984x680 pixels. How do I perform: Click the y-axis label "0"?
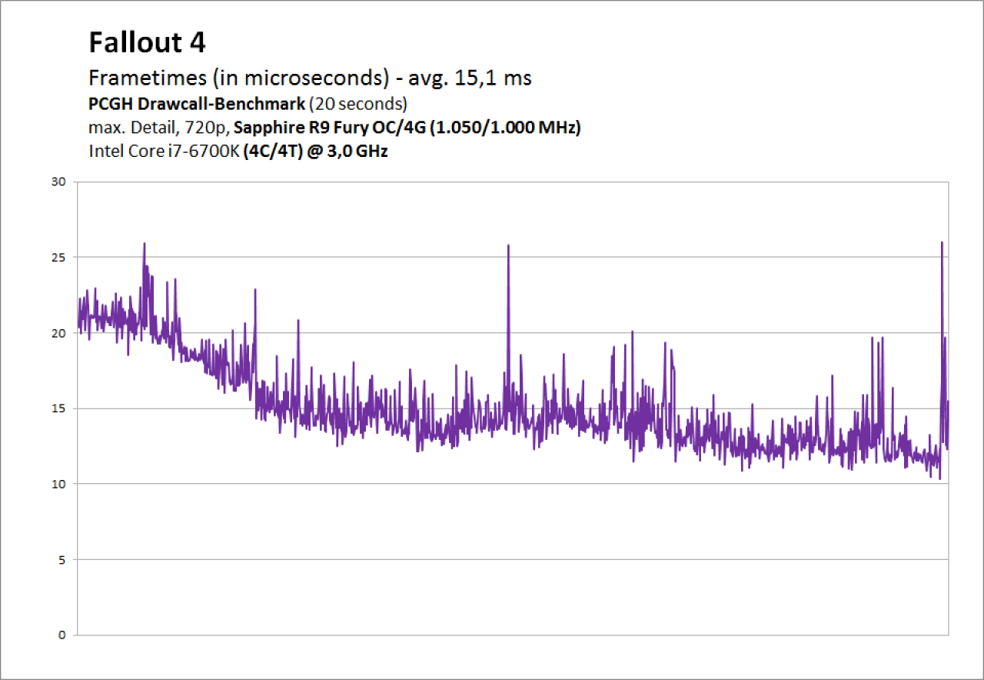(x=64, y=635)
